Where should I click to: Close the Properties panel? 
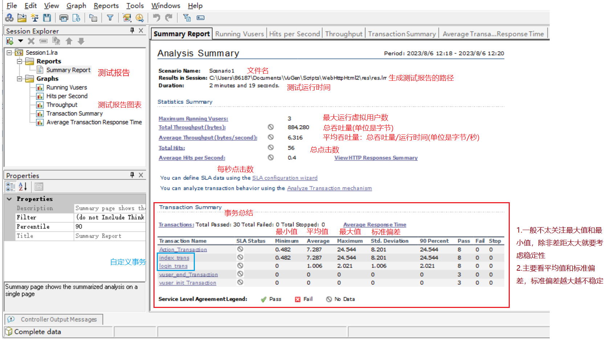[x=141, y=175]
